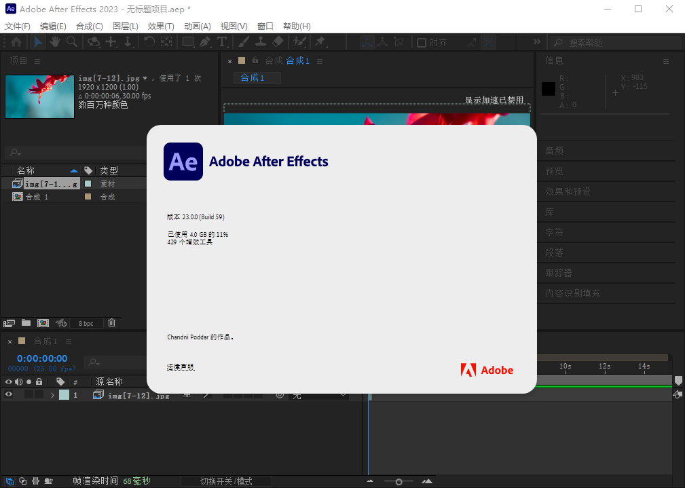Click the 效果和预设 panel header
The width and height of the screenshot is (685, 488).
point(568,191)
